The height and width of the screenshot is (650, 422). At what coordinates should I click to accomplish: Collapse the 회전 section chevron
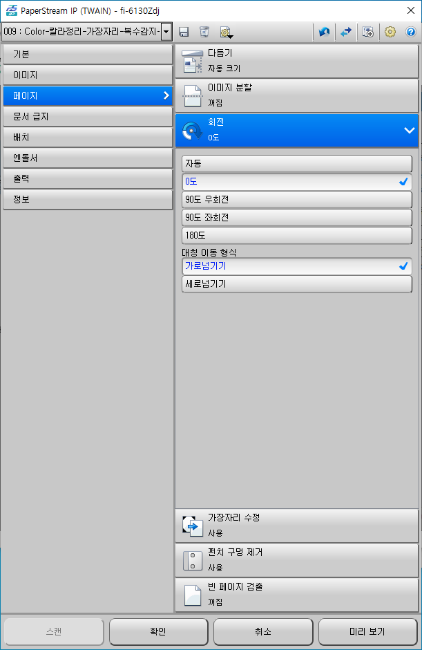(409, 130)
